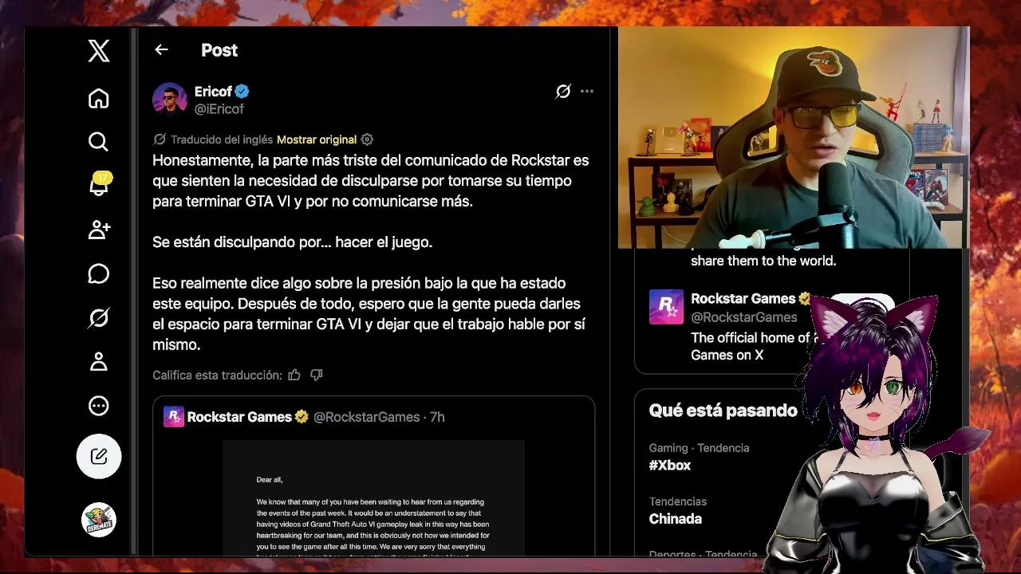The image size is (1021, 574).
Task: Open the three-dot menu on Ericof's post
Action: point(587,92)
